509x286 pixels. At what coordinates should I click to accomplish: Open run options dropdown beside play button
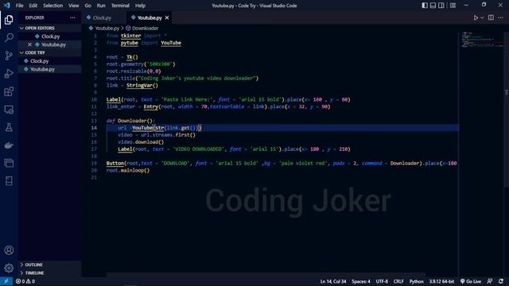[482, 17]
